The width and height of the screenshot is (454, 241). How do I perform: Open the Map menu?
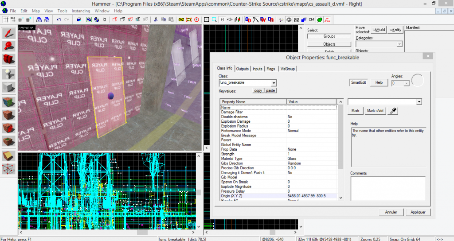tap(36, 11)
